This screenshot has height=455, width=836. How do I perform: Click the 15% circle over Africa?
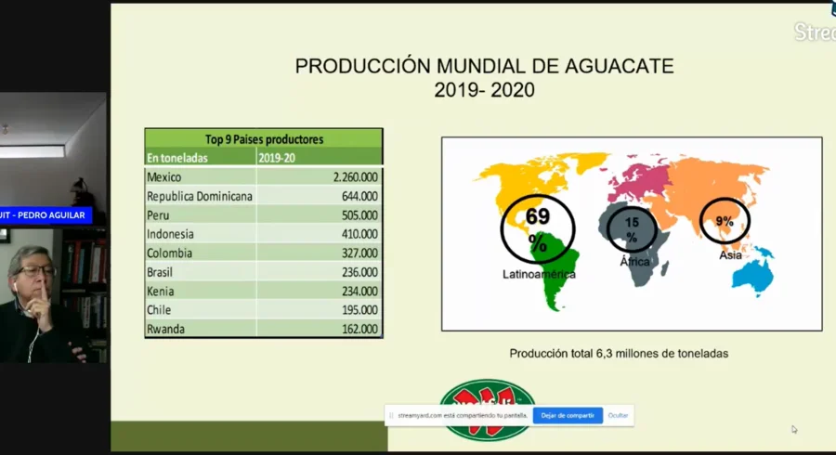tap(632, 229)
